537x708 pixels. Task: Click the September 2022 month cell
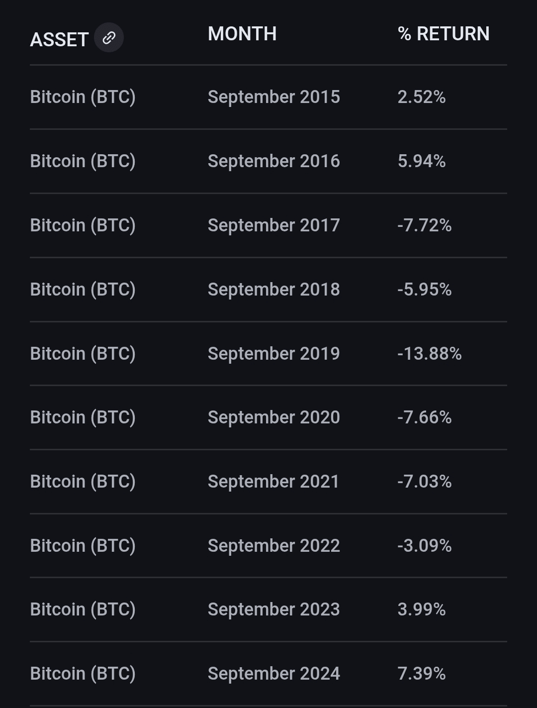pos(274,546)
